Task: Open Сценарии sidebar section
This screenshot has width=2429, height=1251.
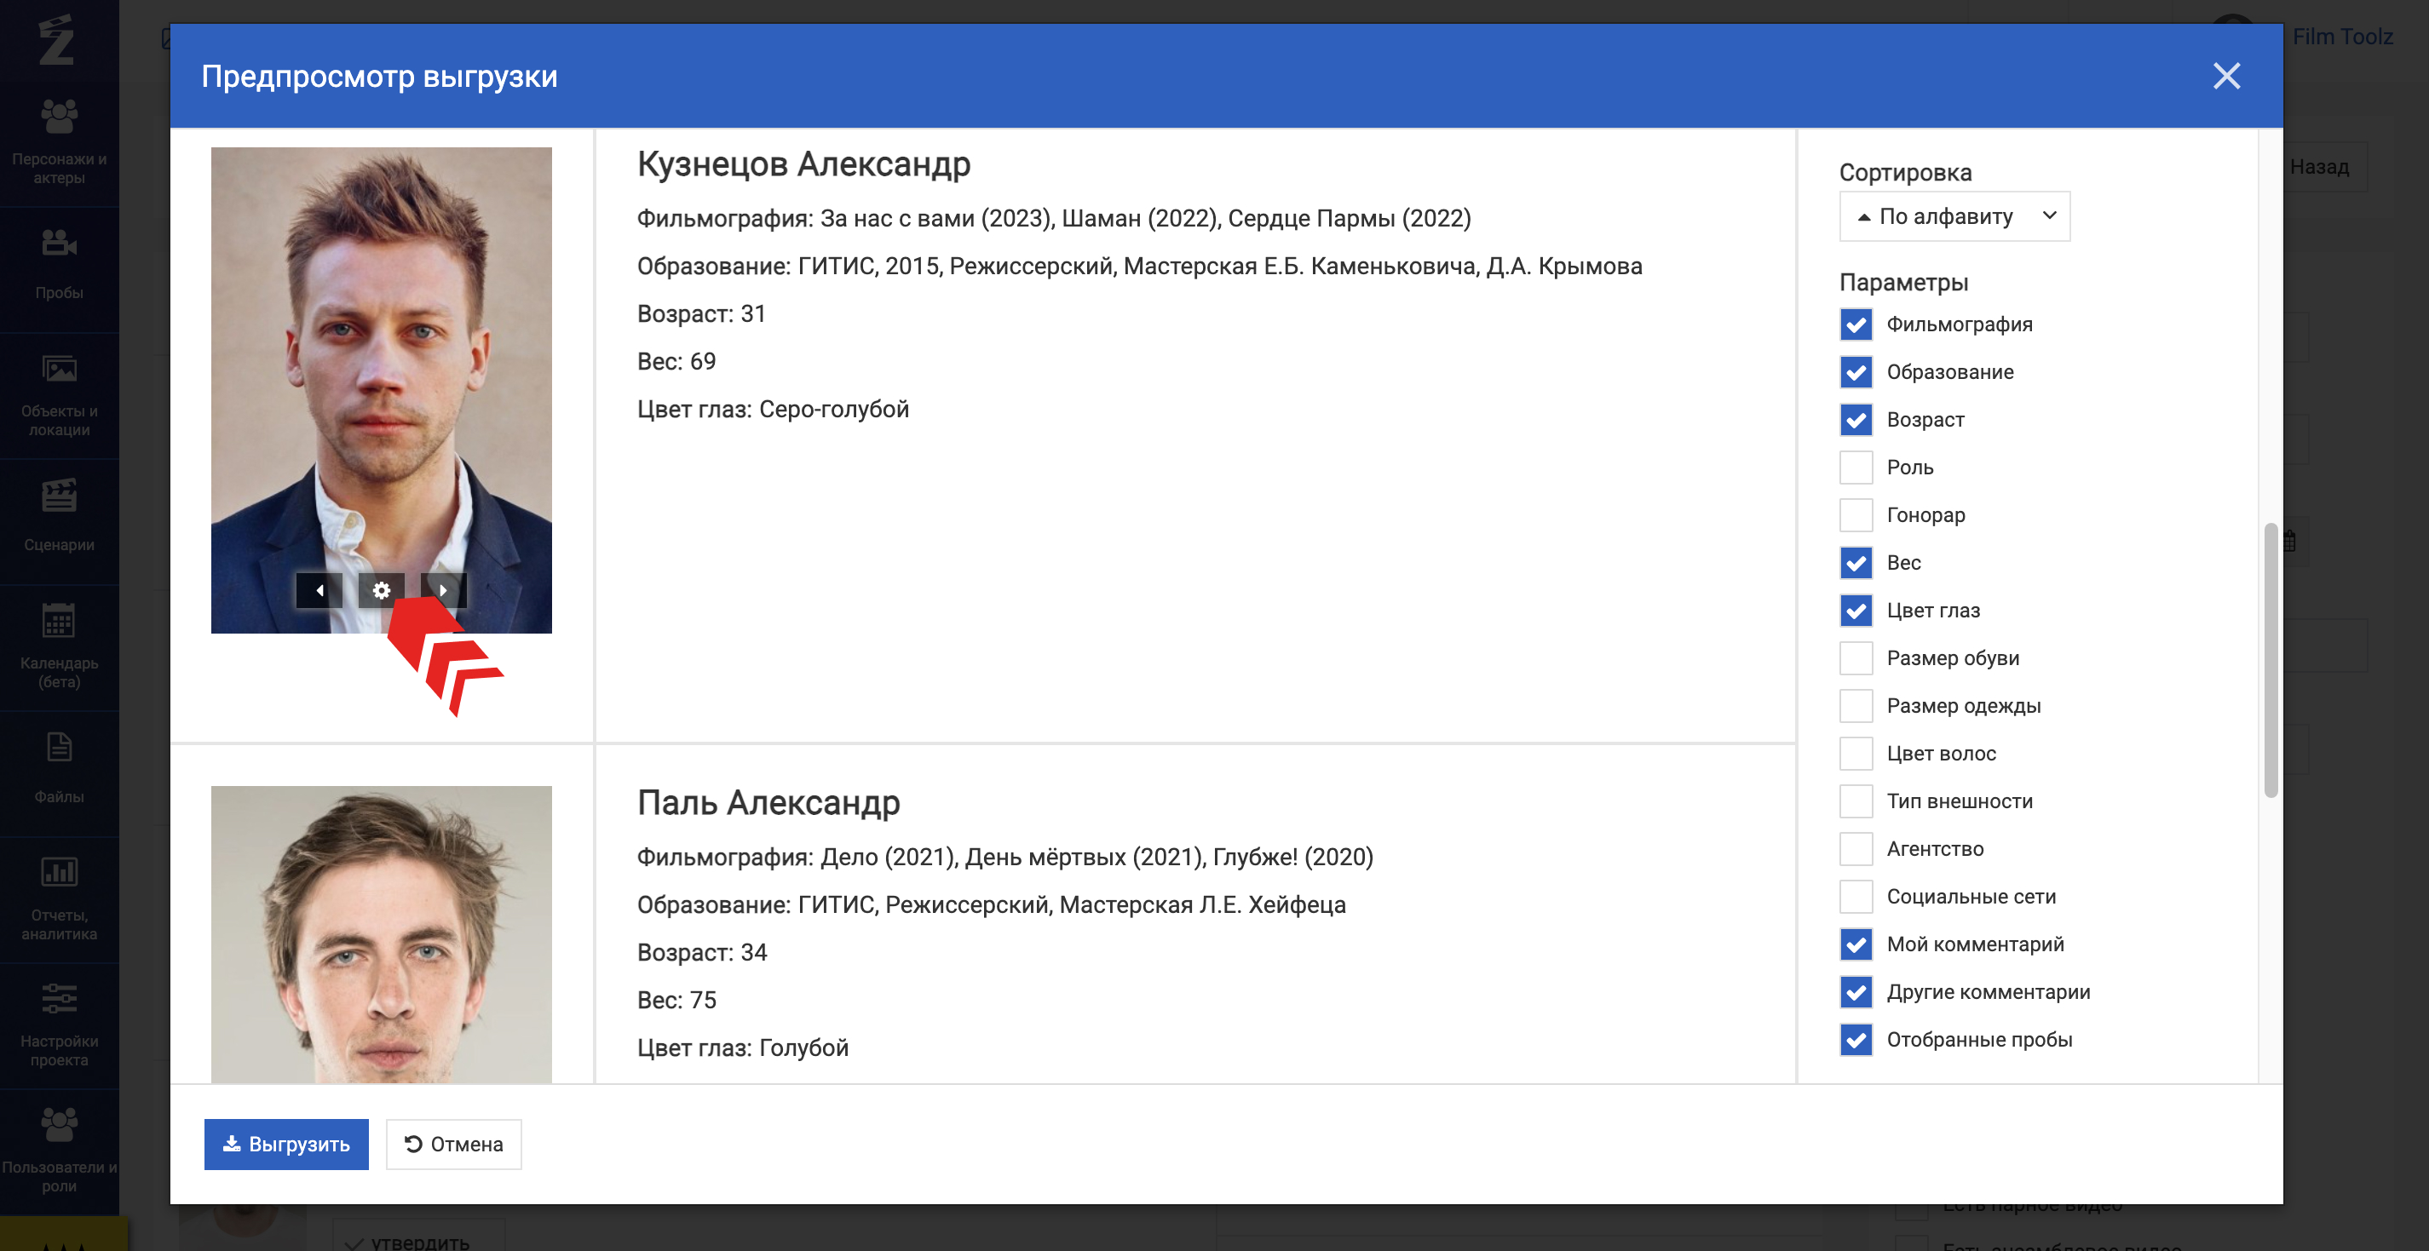Action: coord(60,520)
